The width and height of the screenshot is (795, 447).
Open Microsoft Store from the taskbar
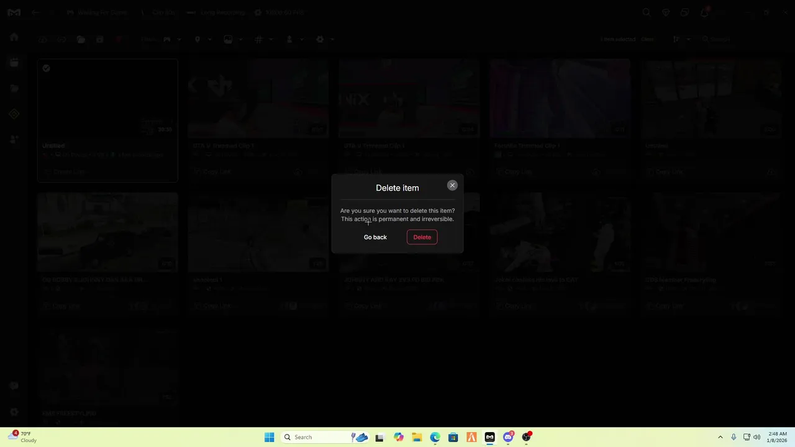(x=453, y=437)
